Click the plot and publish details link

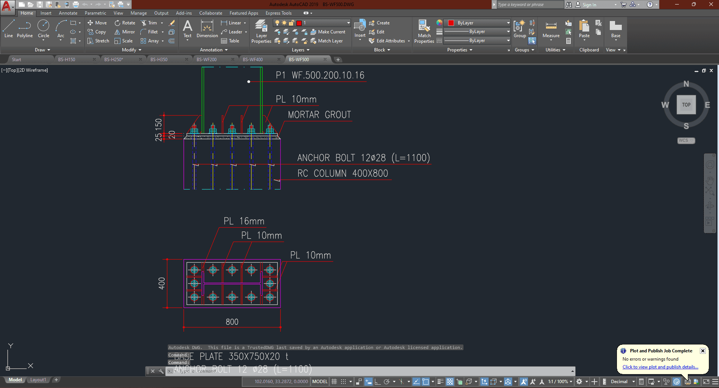(660, 367)
